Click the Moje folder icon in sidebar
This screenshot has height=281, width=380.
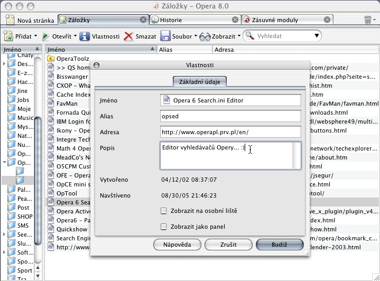[x=11, y=109]
